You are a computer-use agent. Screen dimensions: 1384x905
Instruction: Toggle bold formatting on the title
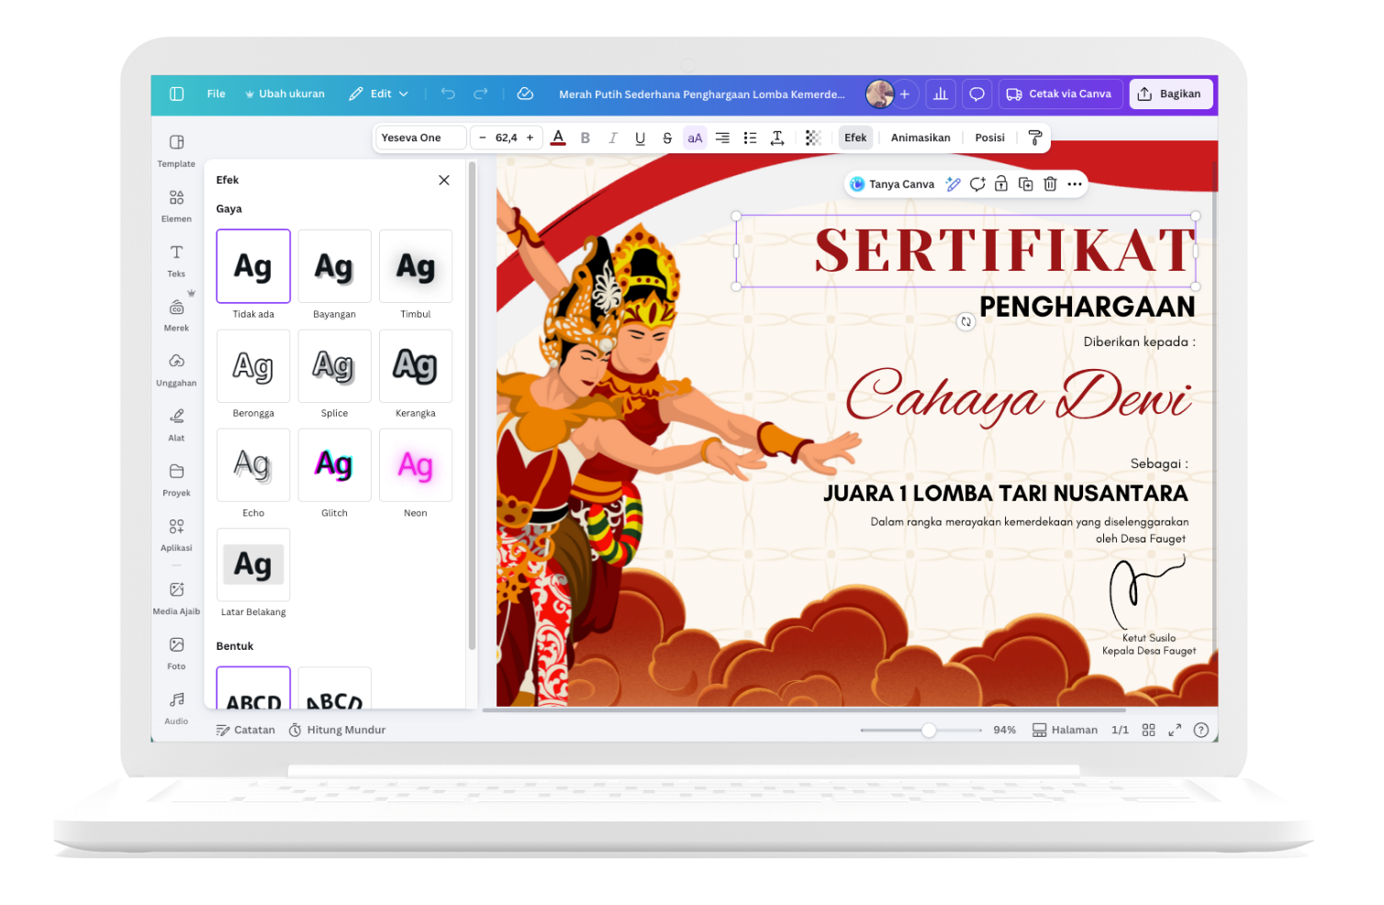[x=586, y=138]
